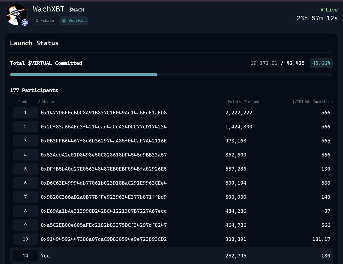Open the WachXBT avatar image
The width and height of the screenshot is (343, 264).
(16, 15)
